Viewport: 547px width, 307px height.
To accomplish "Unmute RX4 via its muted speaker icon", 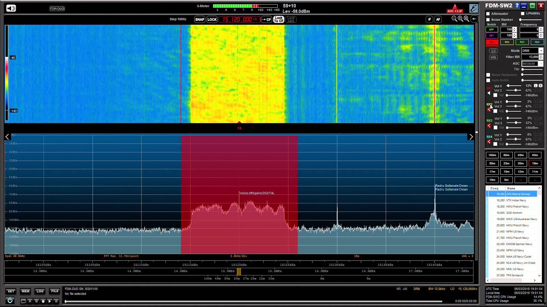I will (489, 142).
